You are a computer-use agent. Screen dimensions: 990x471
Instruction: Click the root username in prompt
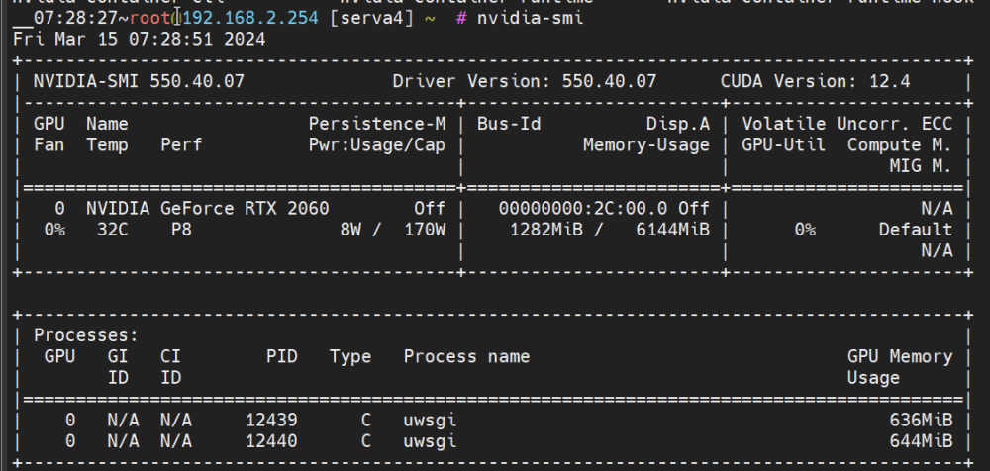[150, 18]
